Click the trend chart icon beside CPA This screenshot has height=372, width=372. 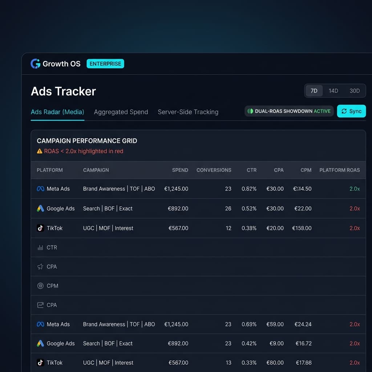[x=40, y=305]
